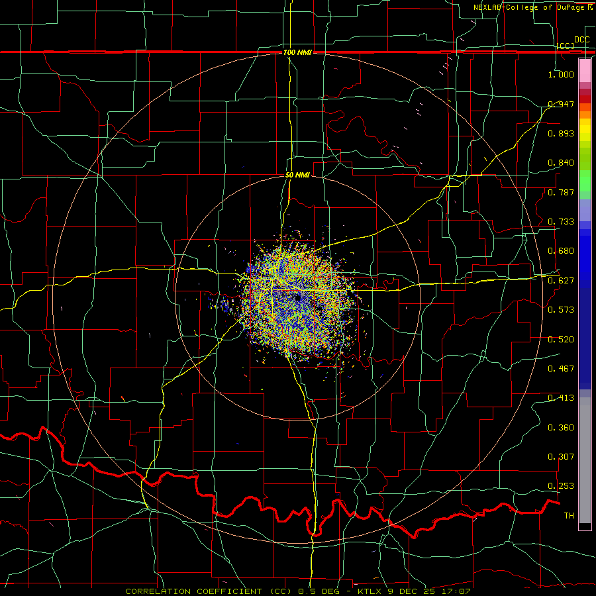
Task: Click the TH threshold label on the scale
Action: pos(569,516)
